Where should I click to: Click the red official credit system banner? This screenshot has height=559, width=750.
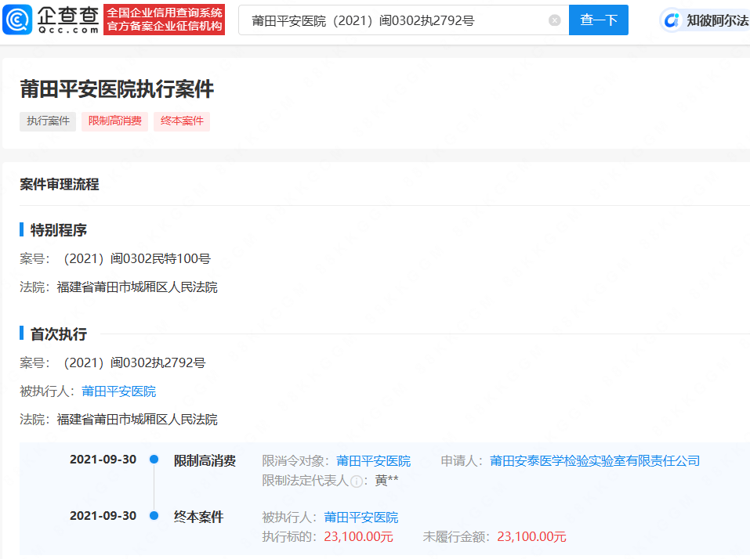[x=164, y=20]
